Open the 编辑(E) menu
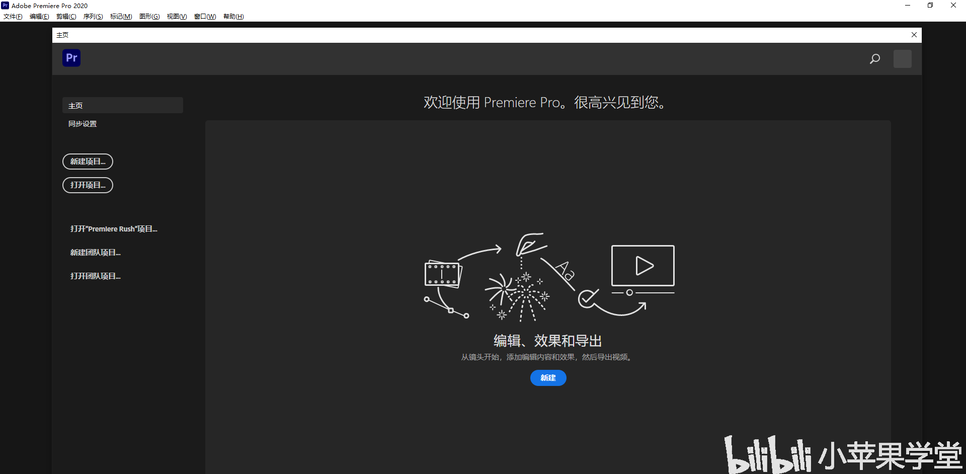The height and width of the screenshot is (474, 966). [39, 17]
